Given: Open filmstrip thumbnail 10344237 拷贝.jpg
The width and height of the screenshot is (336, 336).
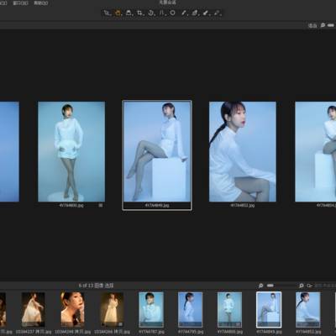Looking at the screenshot, I should click(x=34, y=310).
